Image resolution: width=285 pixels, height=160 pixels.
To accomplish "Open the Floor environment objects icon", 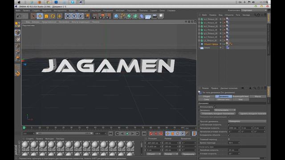I will pyautogui.click(x=148, y=16).
